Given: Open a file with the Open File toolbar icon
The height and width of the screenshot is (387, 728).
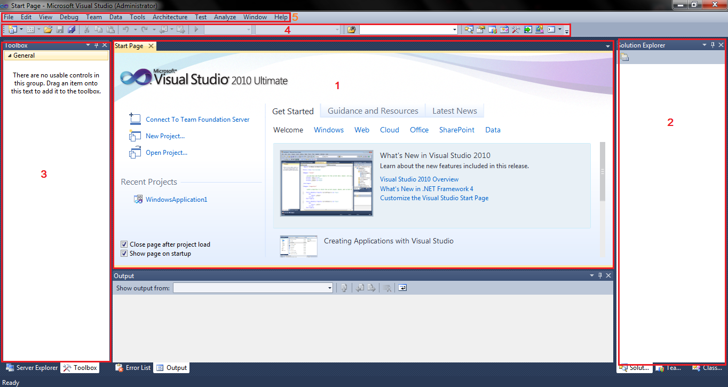Looking at the screenshot, I should pyautogui.click(x=48, y=29).
